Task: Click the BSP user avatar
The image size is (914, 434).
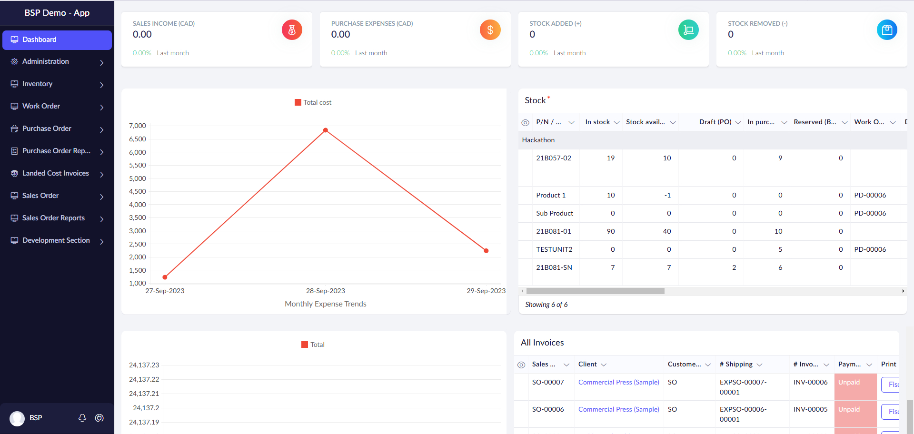Action: tap(17, 418)
